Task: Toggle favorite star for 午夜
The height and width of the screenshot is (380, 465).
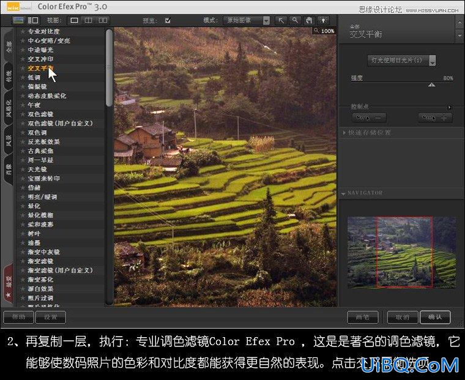Action: pyautogui.click(x=23, y=105)
